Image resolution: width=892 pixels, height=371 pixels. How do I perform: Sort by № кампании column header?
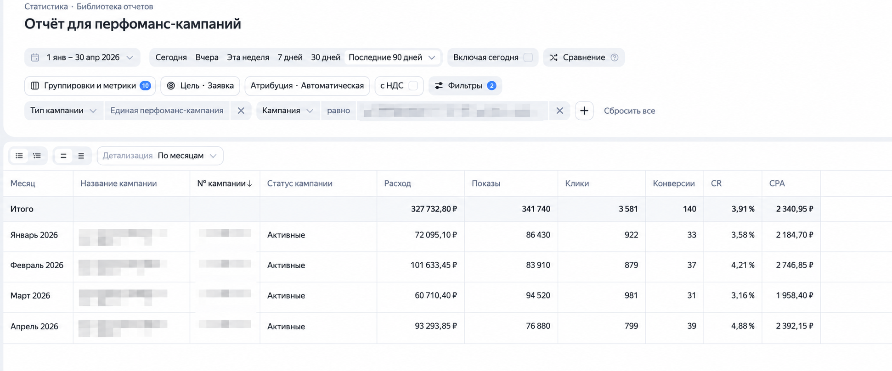click(x=225, y=183)
